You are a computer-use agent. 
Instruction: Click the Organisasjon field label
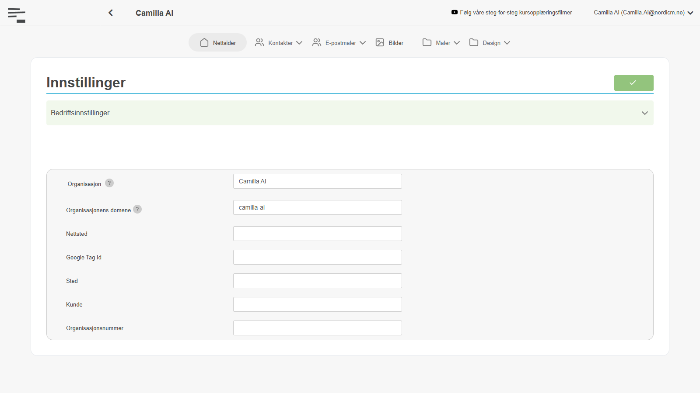[x=84, y=184]
